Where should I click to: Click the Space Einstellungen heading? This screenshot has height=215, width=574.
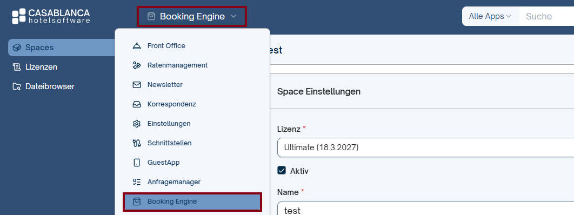[x=319, y=92]
